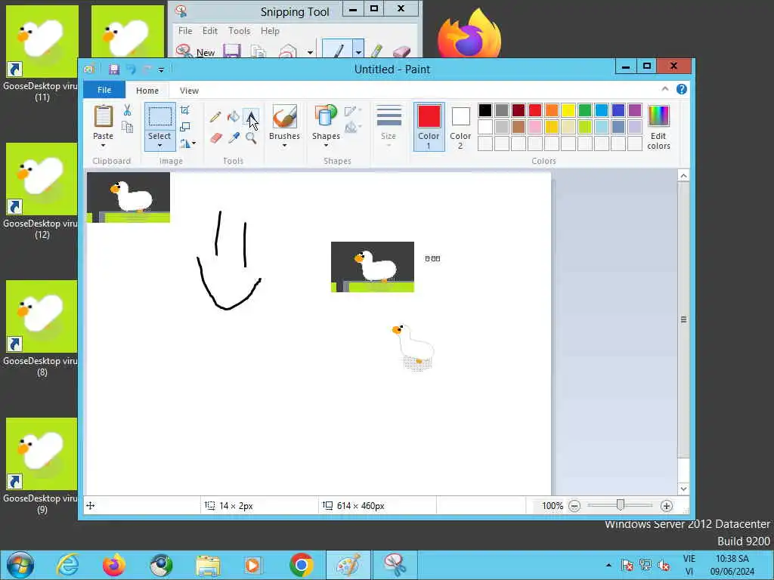Image resolution: width=774 pixels, height=580 pixels.
Task: Pick the green color swatch
Action: pyautogui.click(x=585, y=110)
